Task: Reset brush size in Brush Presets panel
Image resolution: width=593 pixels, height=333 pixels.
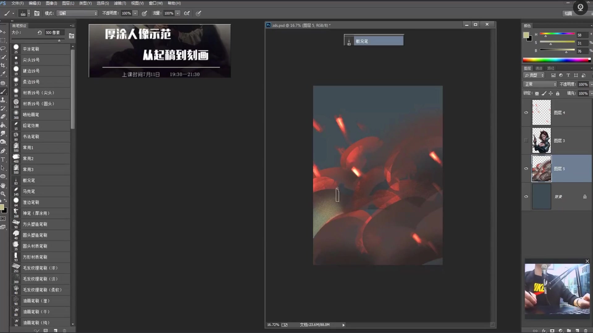Action: click(x=40, y=32)
